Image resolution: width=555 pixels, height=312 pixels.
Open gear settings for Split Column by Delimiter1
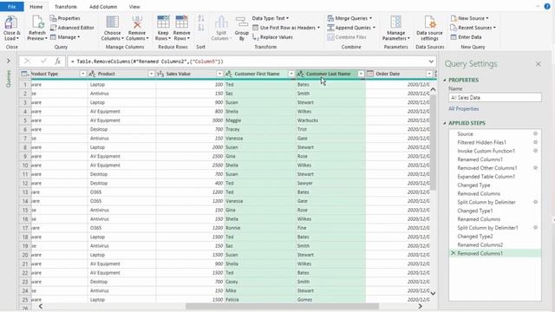pyautogui.click(x=536, y=227)
